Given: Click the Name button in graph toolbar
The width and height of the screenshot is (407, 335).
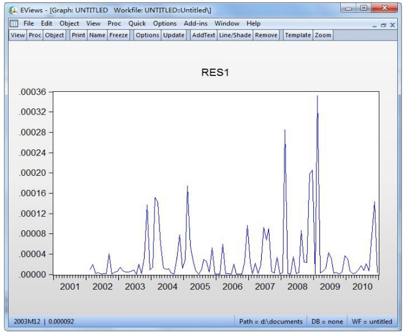Looking at the screenshot, I should point(97,36).
